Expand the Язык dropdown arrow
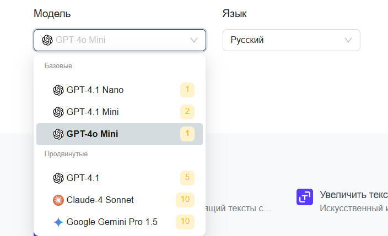 point(348,40)
